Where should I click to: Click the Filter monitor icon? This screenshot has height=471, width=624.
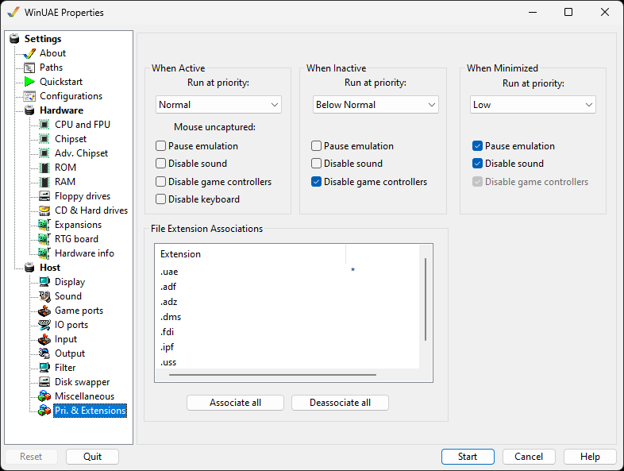44,368
